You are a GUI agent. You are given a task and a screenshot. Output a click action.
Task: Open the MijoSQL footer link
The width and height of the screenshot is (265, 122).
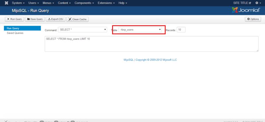129,60
